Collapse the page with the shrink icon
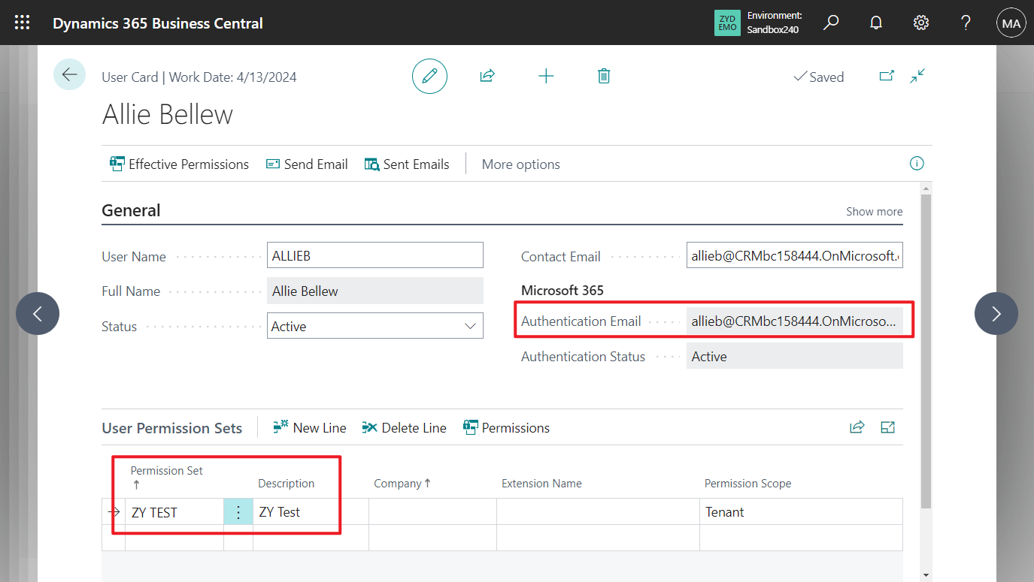 click(917, 76)
